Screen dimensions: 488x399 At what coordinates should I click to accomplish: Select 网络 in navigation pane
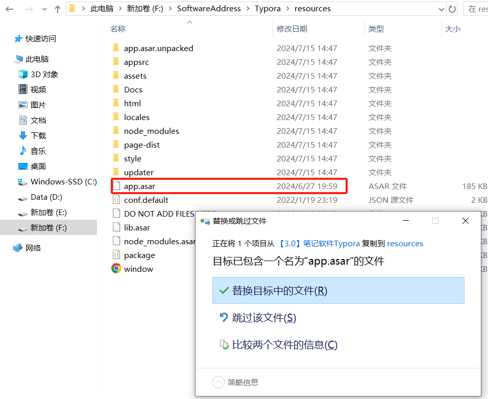click(x=28, y=248)
